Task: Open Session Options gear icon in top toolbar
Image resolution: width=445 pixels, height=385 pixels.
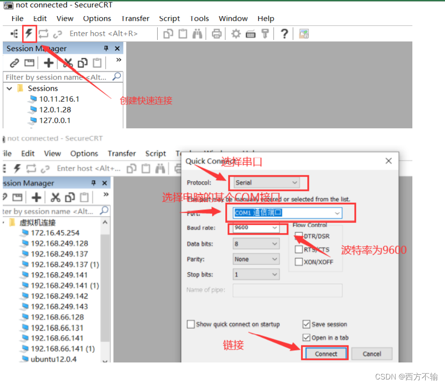Action: pyautogui.click(x=236, y=34)
